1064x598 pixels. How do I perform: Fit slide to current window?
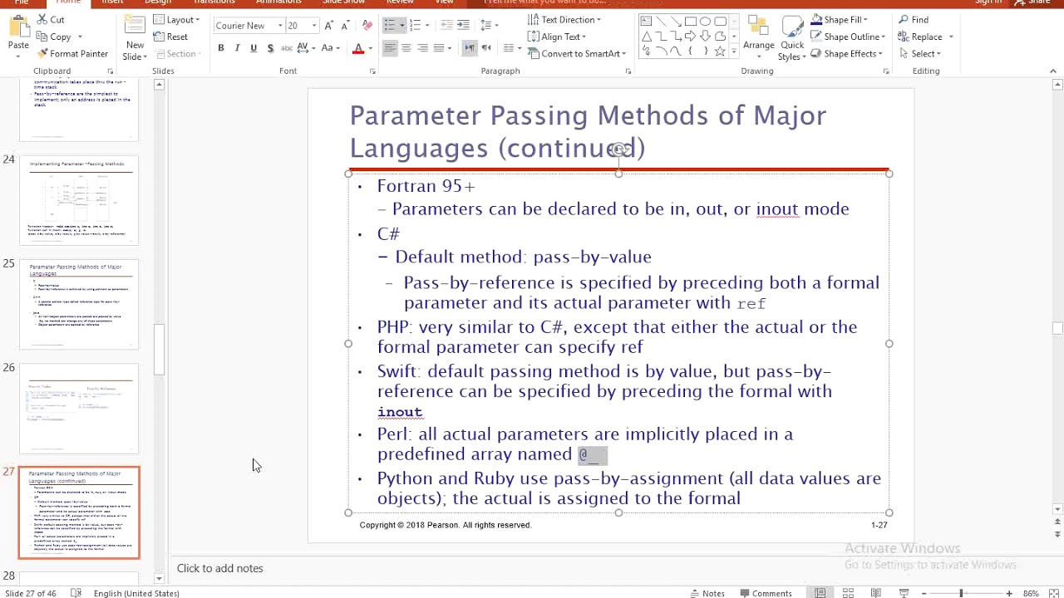[x=1054, y=593]
